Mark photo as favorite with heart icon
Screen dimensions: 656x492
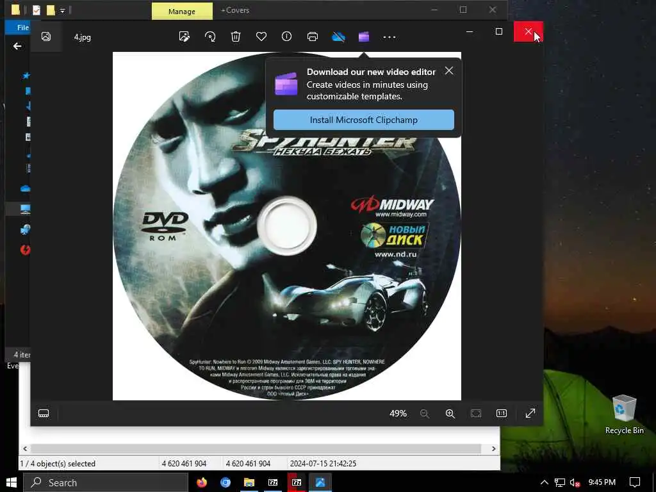pos(261,37)
